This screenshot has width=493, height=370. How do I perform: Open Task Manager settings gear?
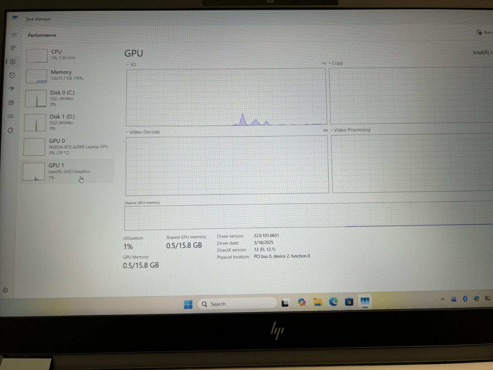(x=5, y=290)
